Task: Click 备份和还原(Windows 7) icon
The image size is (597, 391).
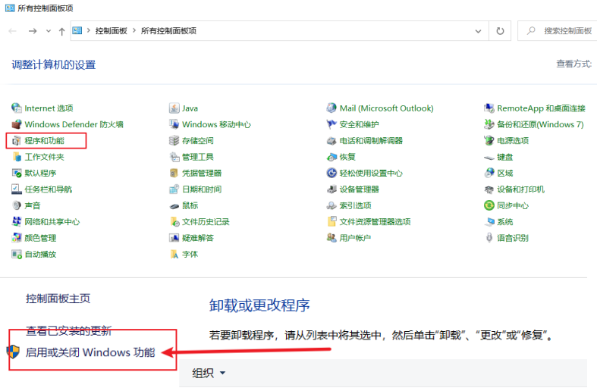Action: click(x=489, y=124)
